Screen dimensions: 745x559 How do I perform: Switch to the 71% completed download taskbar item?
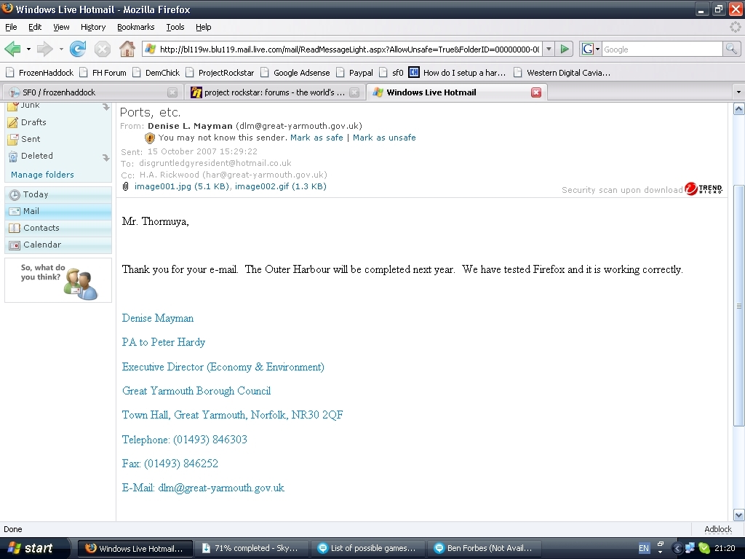[251, 548]
